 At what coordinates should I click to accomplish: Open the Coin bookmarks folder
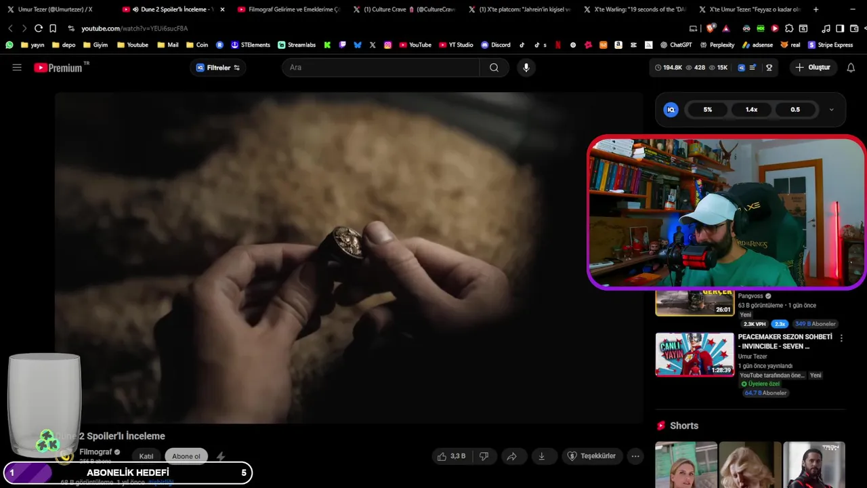coord(196,45)
